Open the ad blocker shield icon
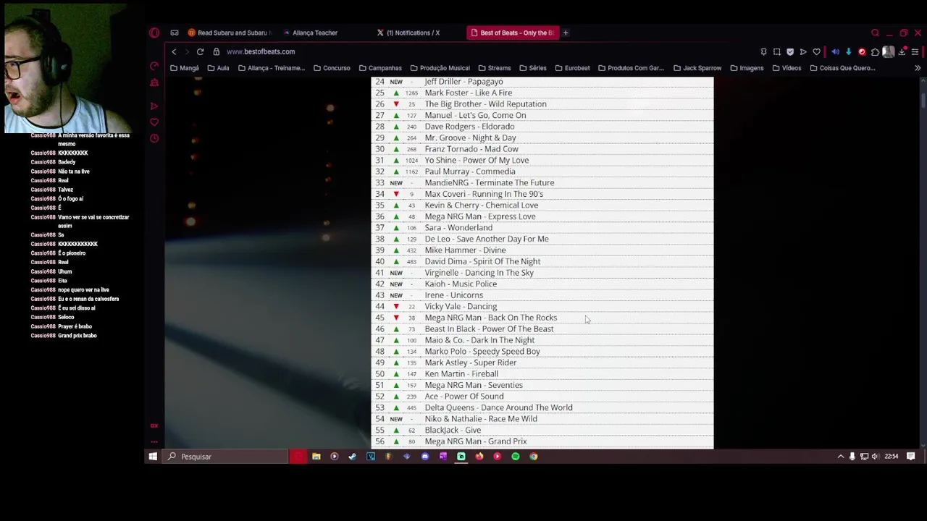Screen dimensions: 927x521 coord(790,52)
